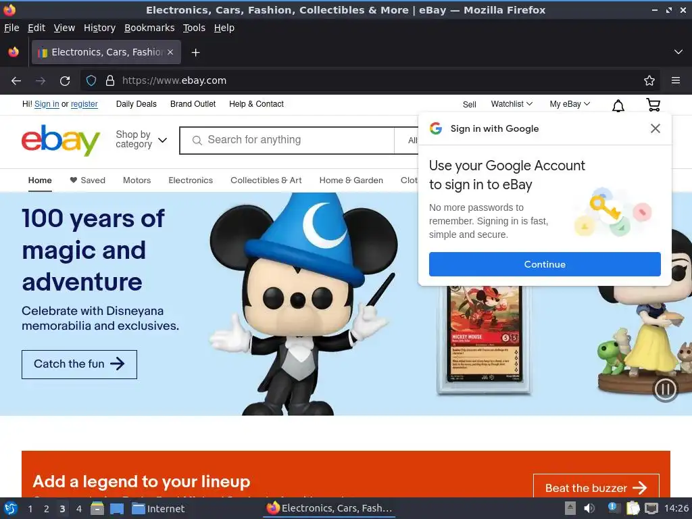Switch to workspace 1 in taskbar
The width and height of the screenshot is (692, 519).
point(30,509)
